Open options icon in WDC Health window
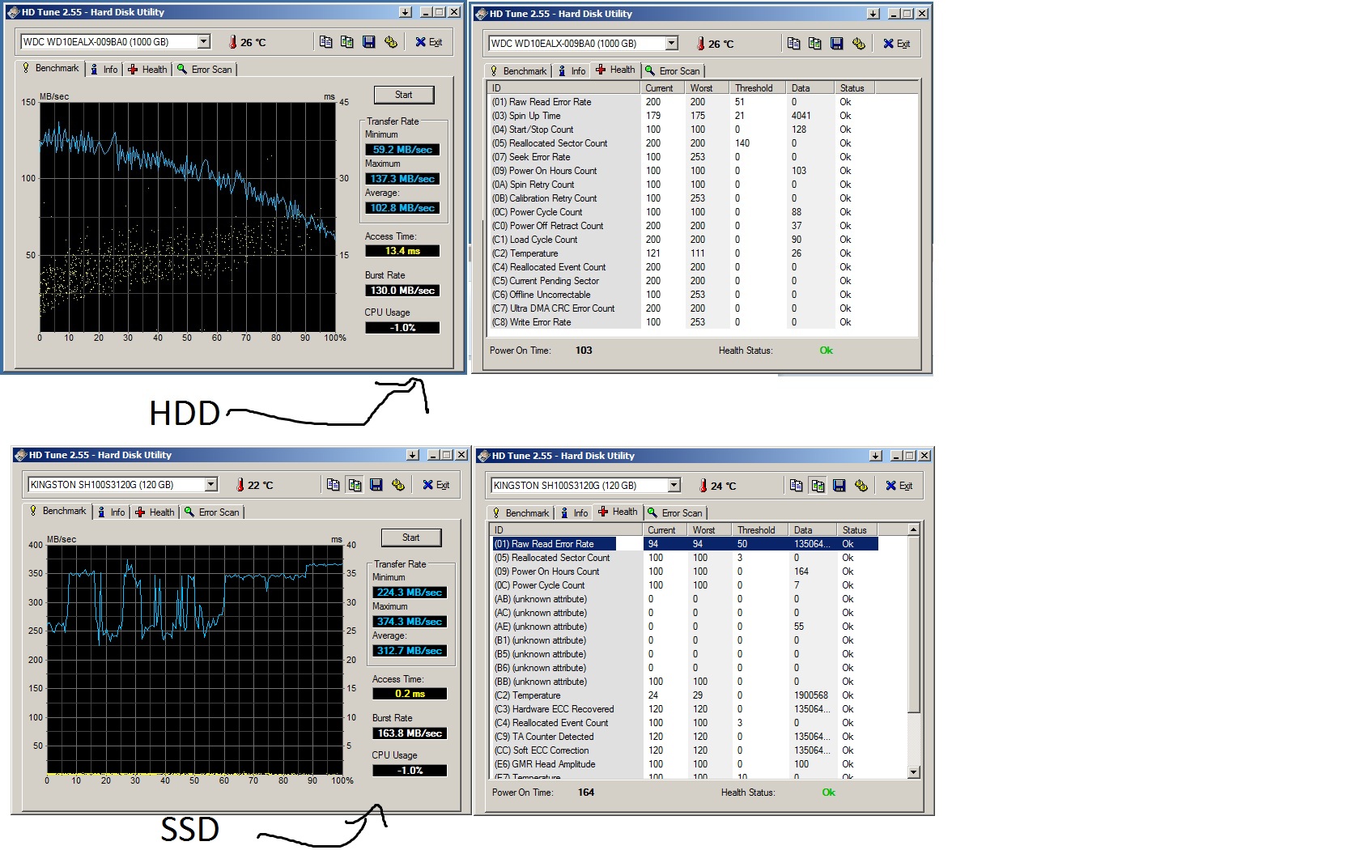This screenshot has height=850, width=1360. click(x=859, y=44)
